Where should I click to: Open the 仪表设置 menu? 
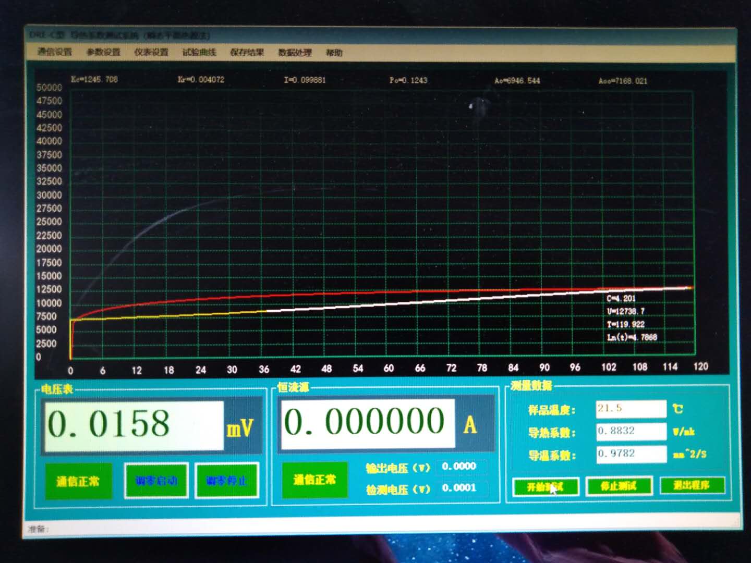tap(151, 52)
